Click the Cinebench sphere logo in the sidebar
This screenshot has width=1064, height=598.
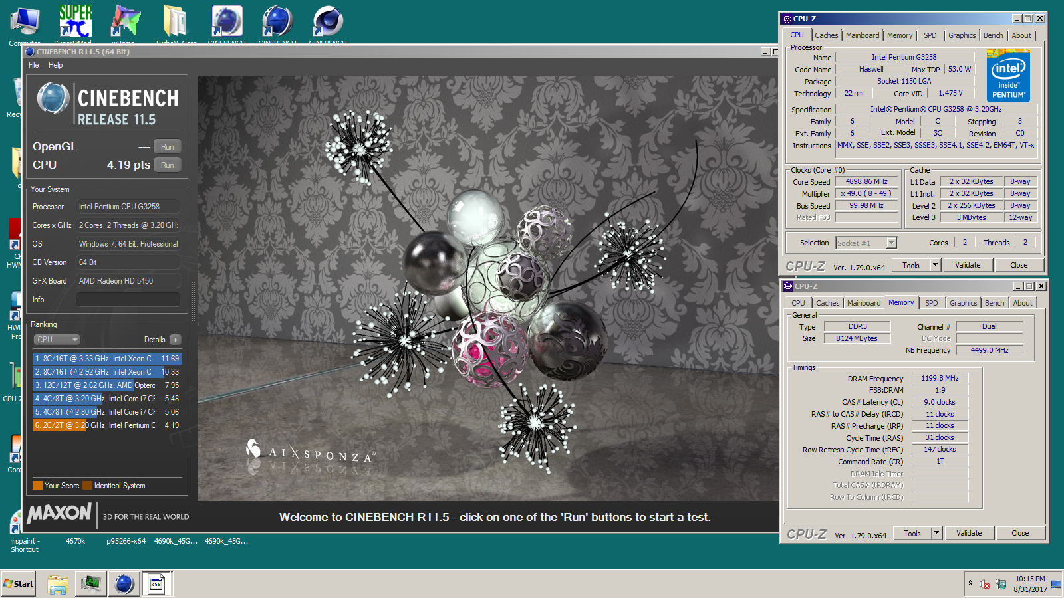[53, 98]
